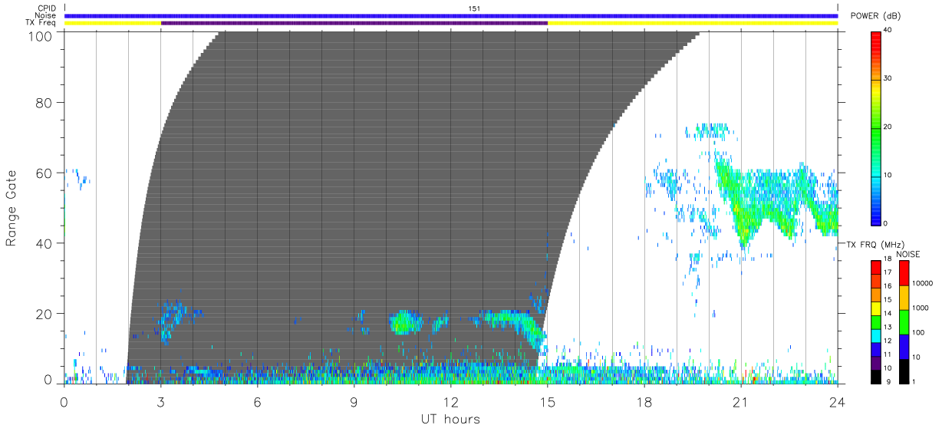Select "12" in the TX FRQ legend
Viewport: 942px width, 435px height.
(888, 341)
